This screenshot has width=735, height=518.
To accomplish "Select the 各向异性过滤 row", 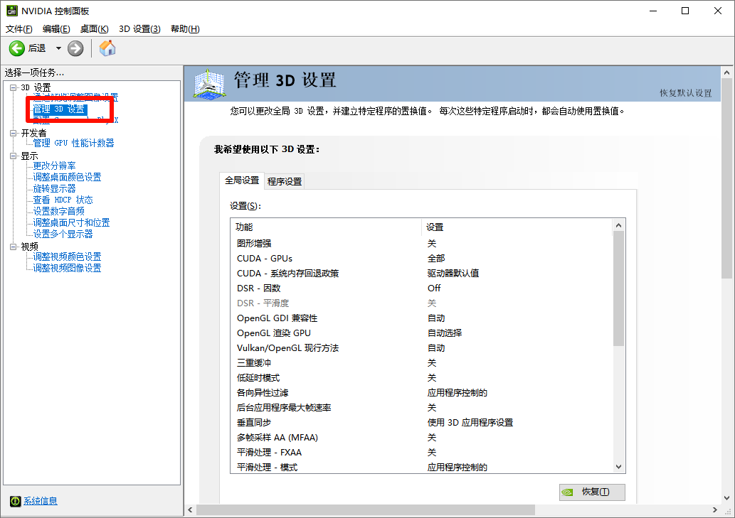I will point(421,393).
